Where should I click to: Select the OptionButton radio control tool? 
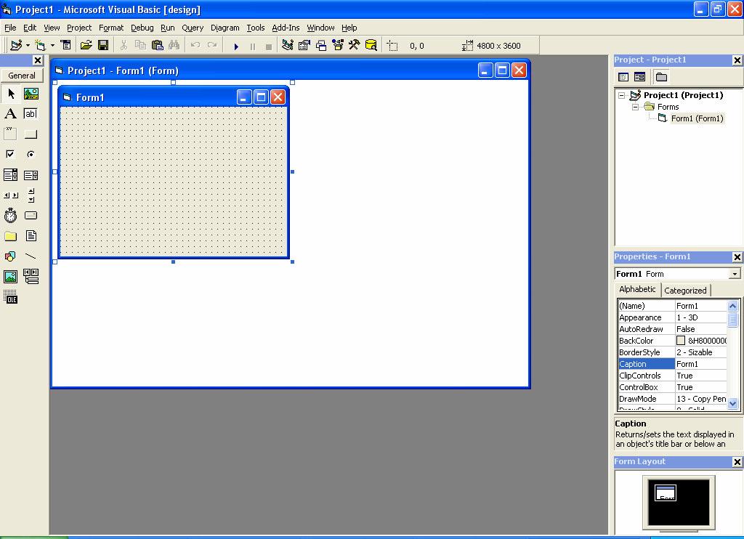point(30,154)
